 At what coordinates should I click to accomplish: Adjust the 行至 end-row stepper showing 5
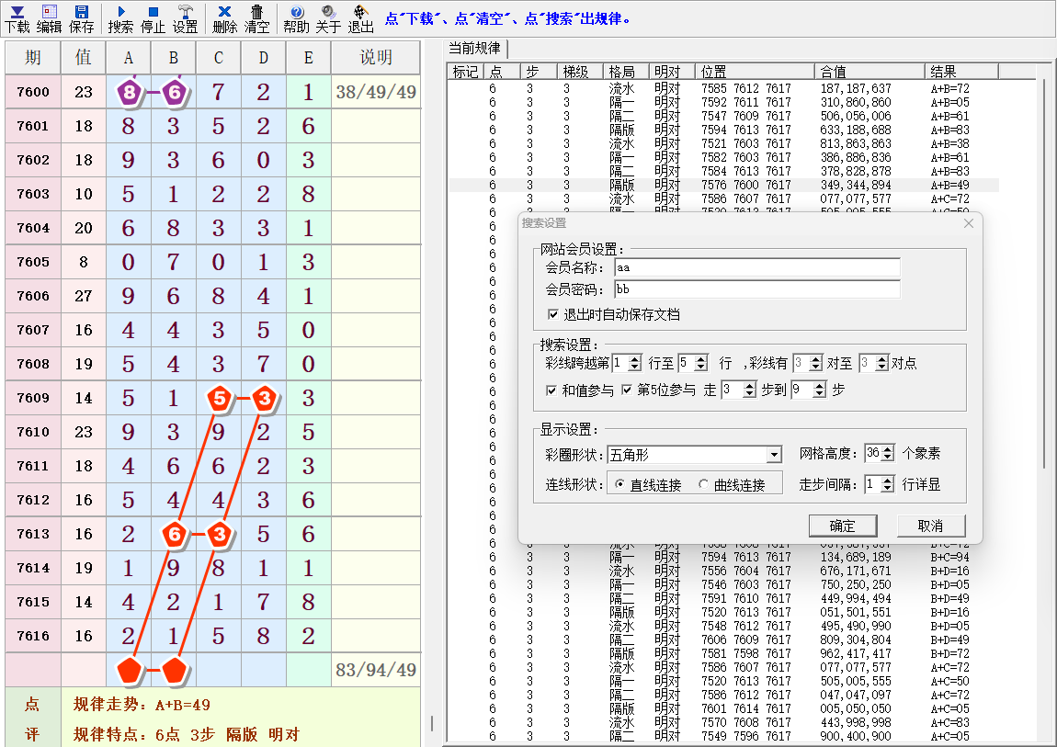coord(701,363)
